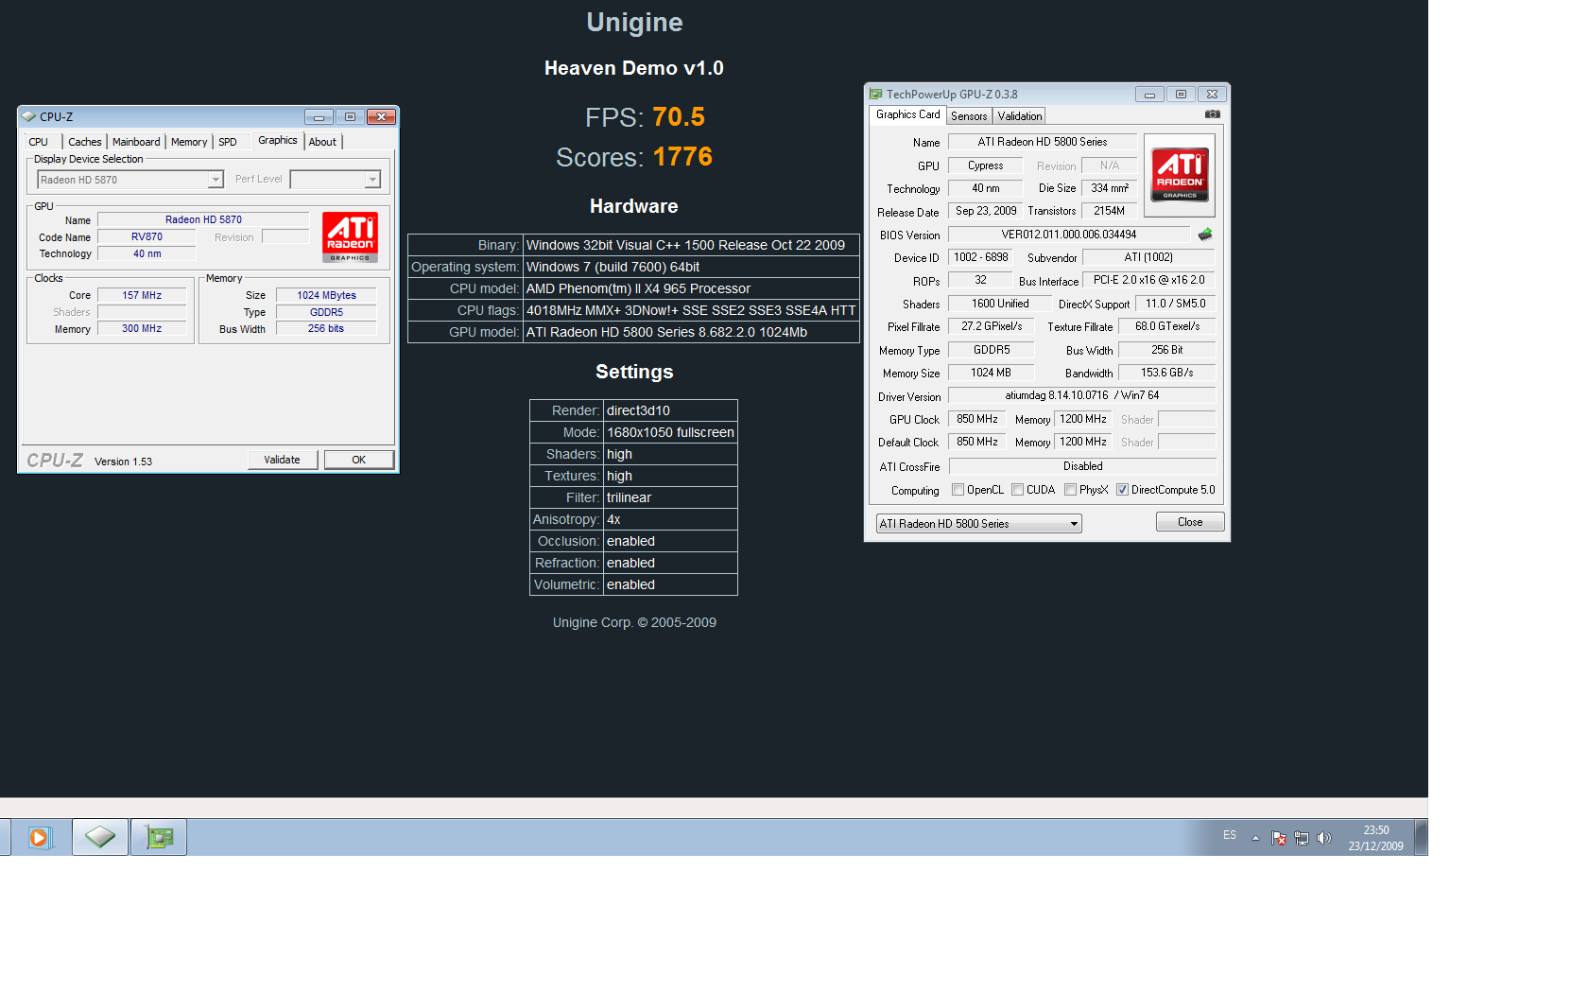1588x993 pixels.
Task: Click the 1680x1050 fullscreen mode cell
Action: (x=670, y=432)
